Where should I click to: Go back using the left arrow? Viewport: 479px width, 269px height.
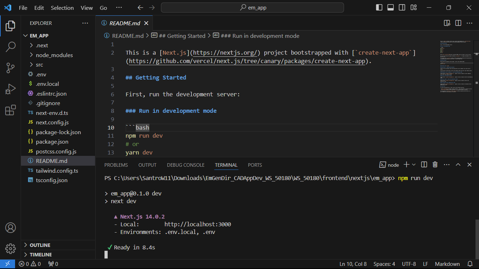click(x=140, y=8)
